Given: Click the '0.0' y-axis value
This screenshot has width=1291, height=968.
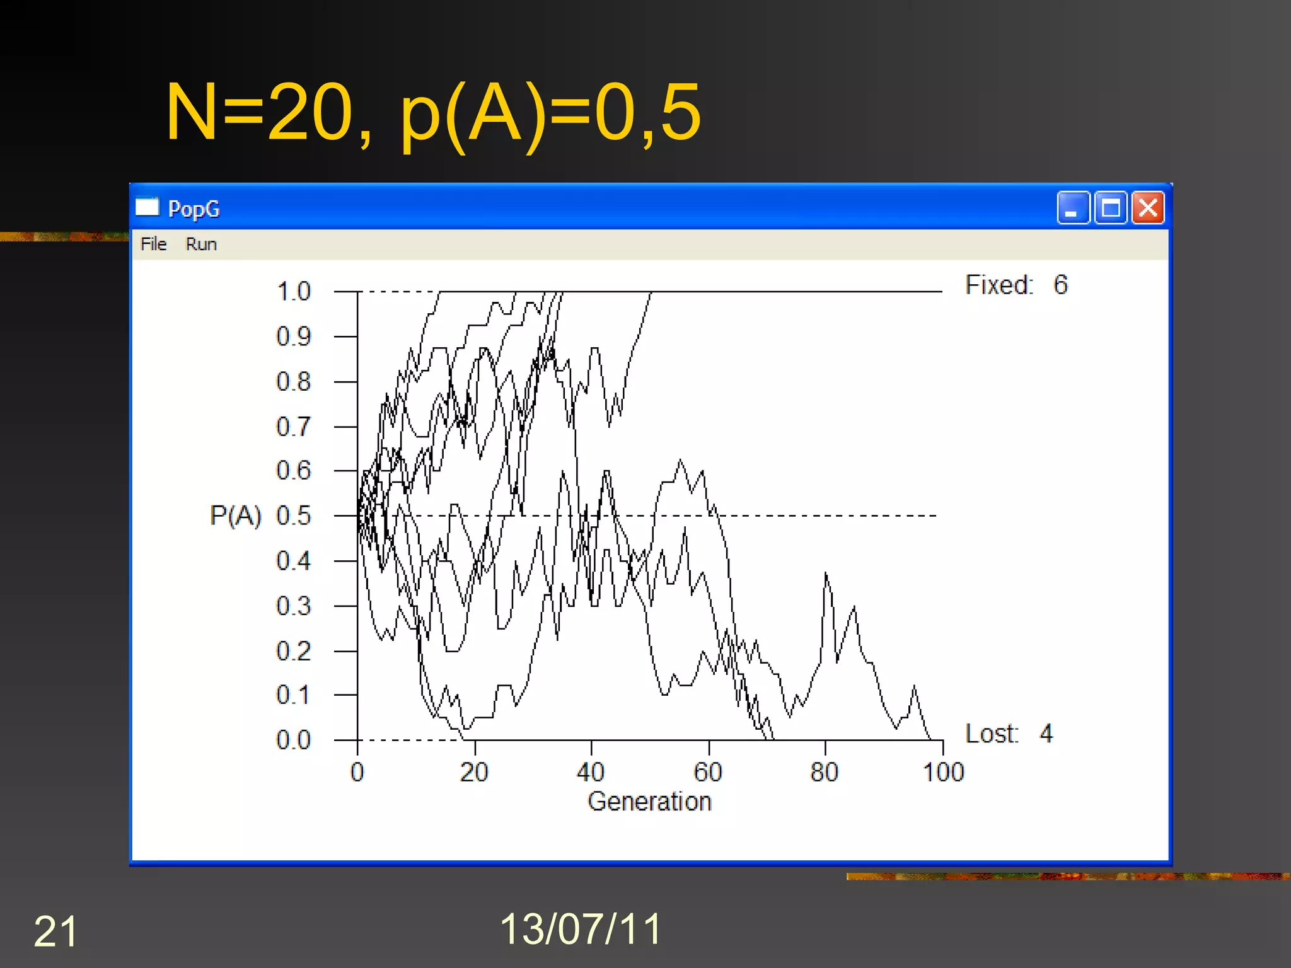Looking at the screenshot, I should coord(294,740).
